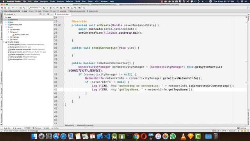Image resolution: width=250 pixels, height=141 pixels.
Task: Hide project panel with minus icon
Action: pos(52,14)
